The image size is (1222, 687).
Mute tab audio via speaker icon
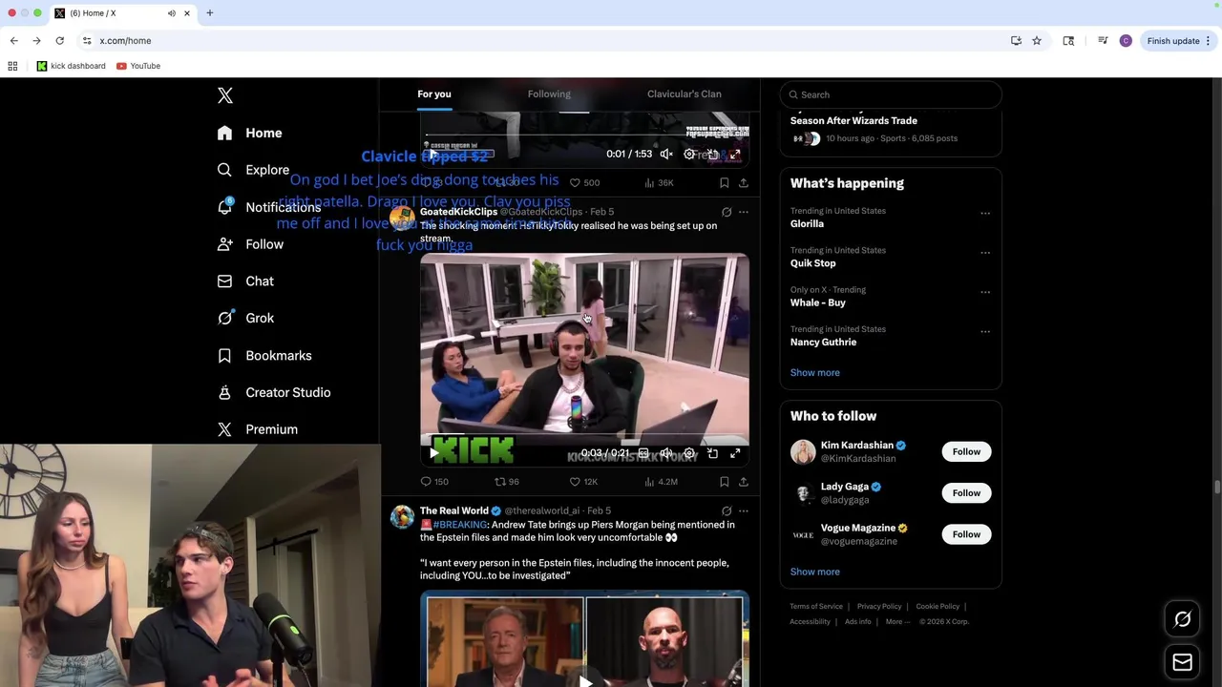(172, 13)
